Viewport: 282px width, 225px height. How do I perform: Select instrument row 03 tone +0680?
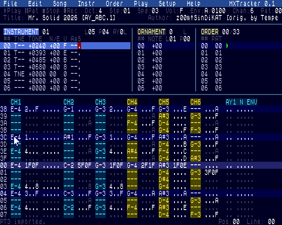[x=37, y=67]
